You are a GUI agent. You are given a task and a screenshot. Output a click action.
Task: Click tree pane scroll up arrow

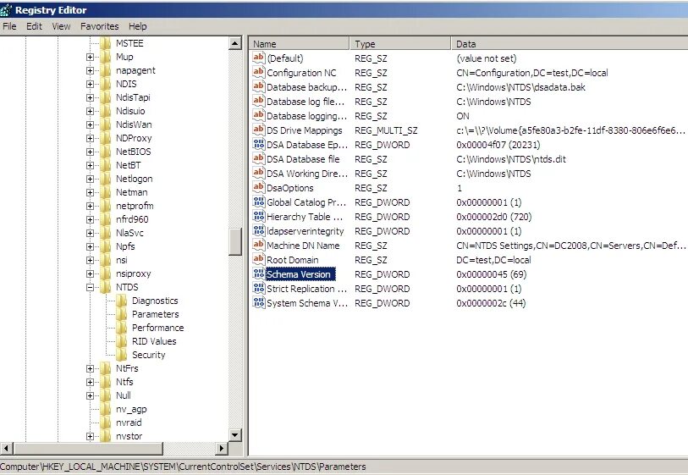pos(235,43)
